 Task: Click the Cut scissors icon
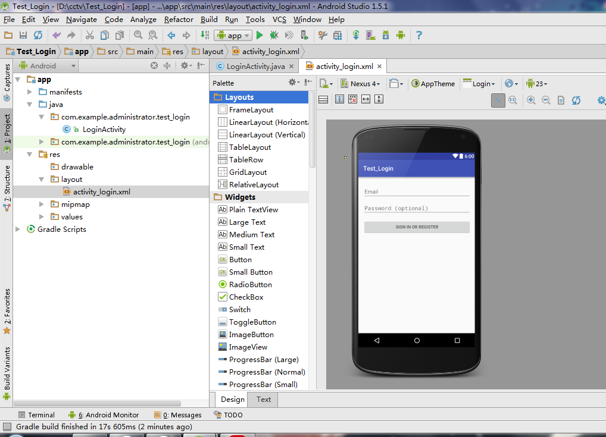tap(90, 36)
